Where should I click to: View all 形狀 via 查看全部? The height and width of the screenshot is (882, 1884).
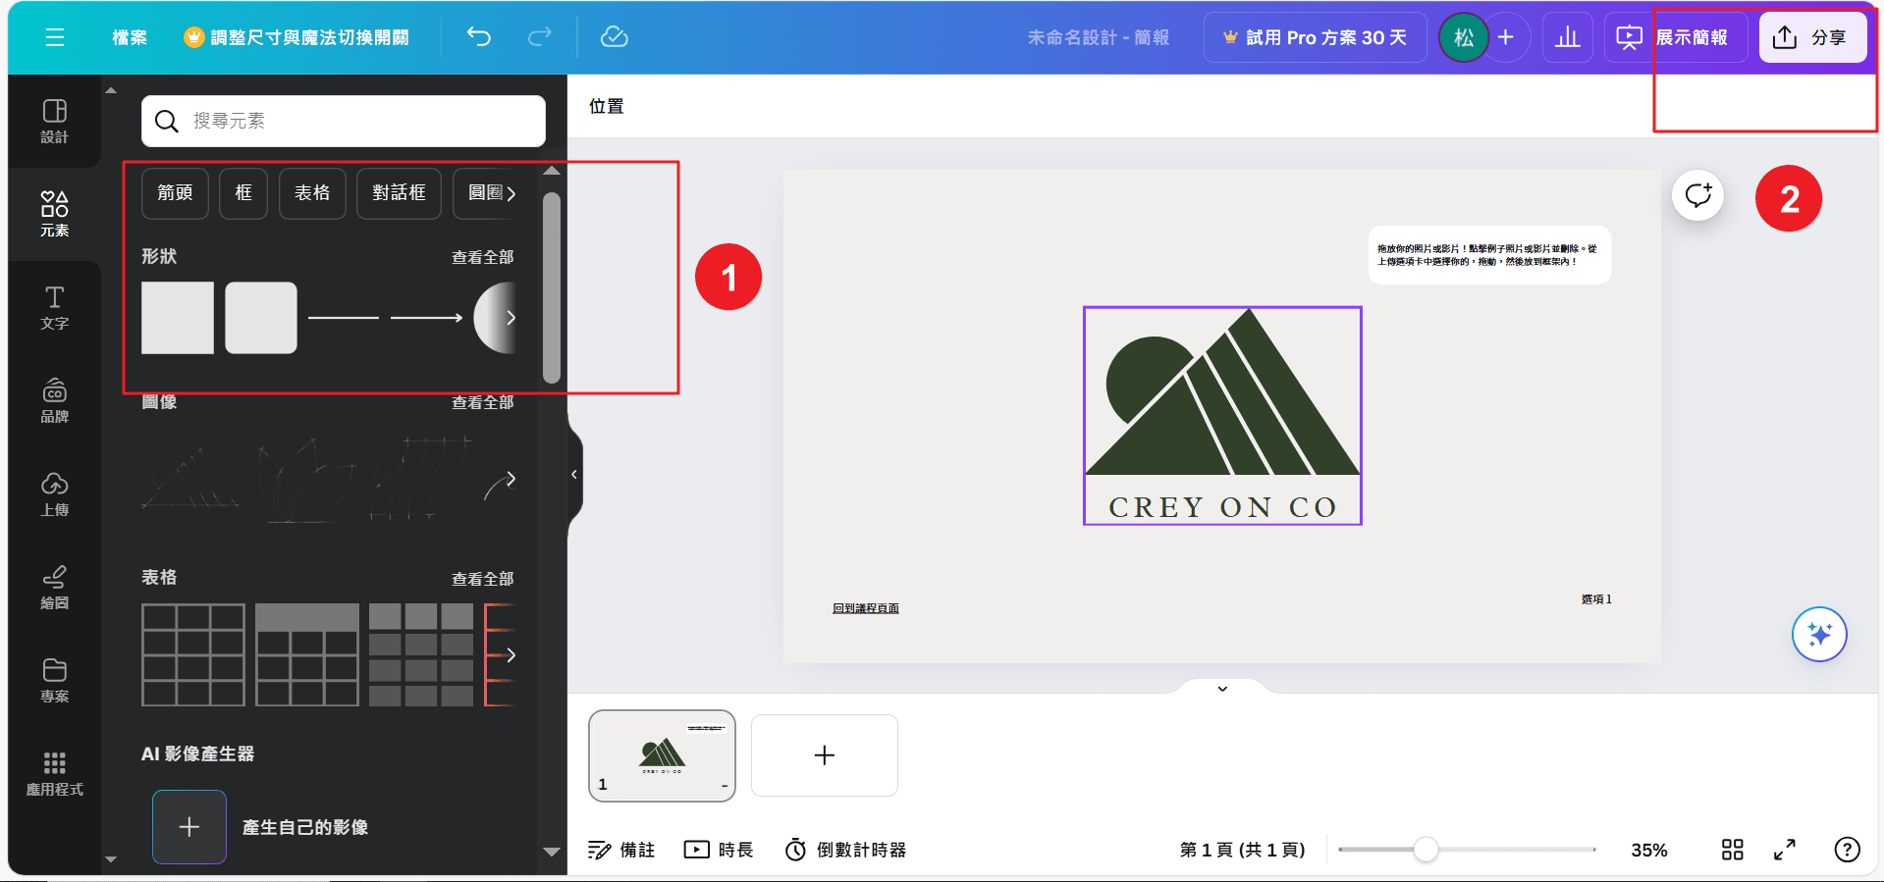pyautogui.click(x=482, y=257)
